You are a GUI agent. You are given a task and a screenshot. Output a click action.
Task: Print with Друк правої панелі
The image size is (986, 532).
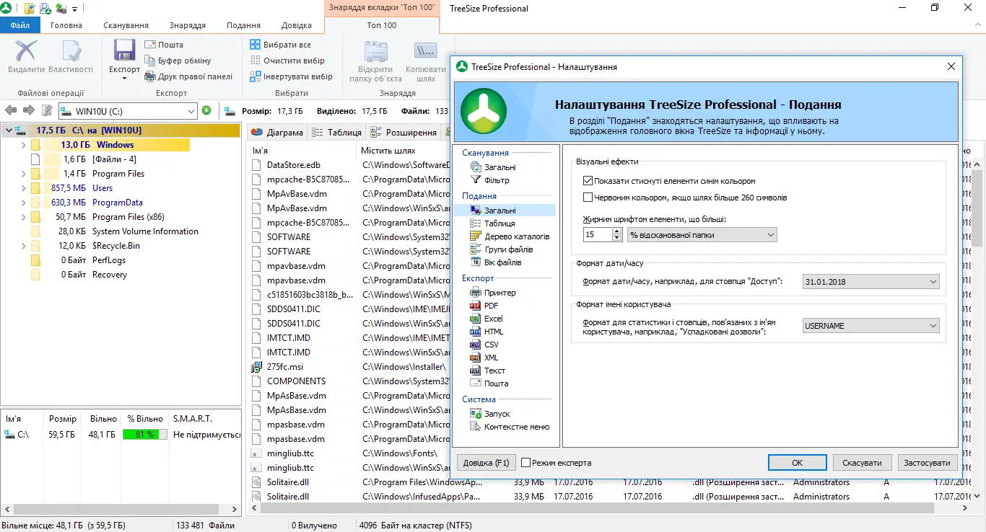189,76
